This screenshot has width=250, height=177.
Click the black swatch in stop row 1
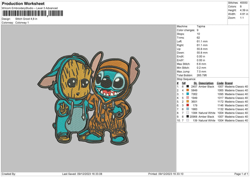pyautogui.click(x=187, y=86)
